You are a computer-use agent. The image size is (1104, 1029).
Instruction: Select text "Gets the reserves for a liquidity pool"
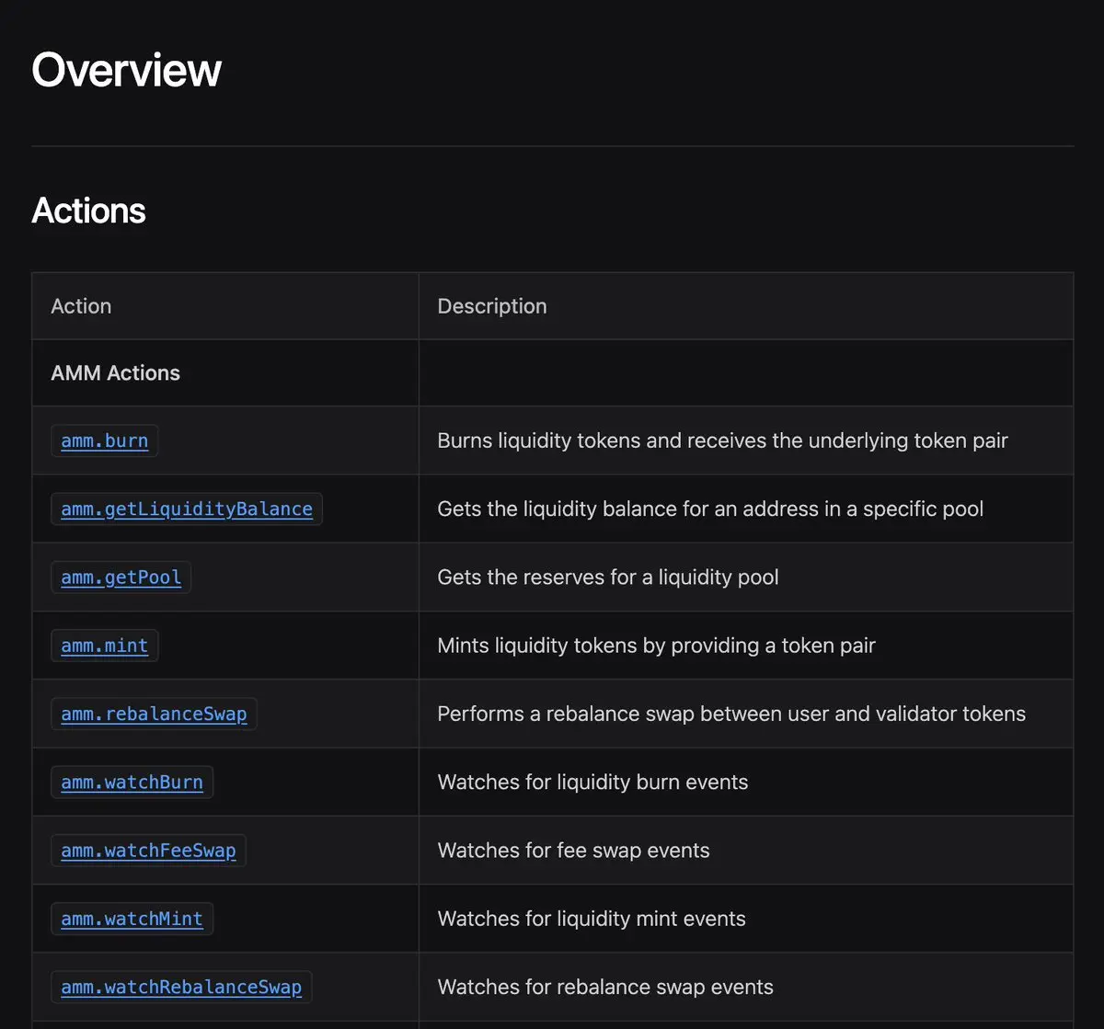pyautogui.click(x=608, y=577)
